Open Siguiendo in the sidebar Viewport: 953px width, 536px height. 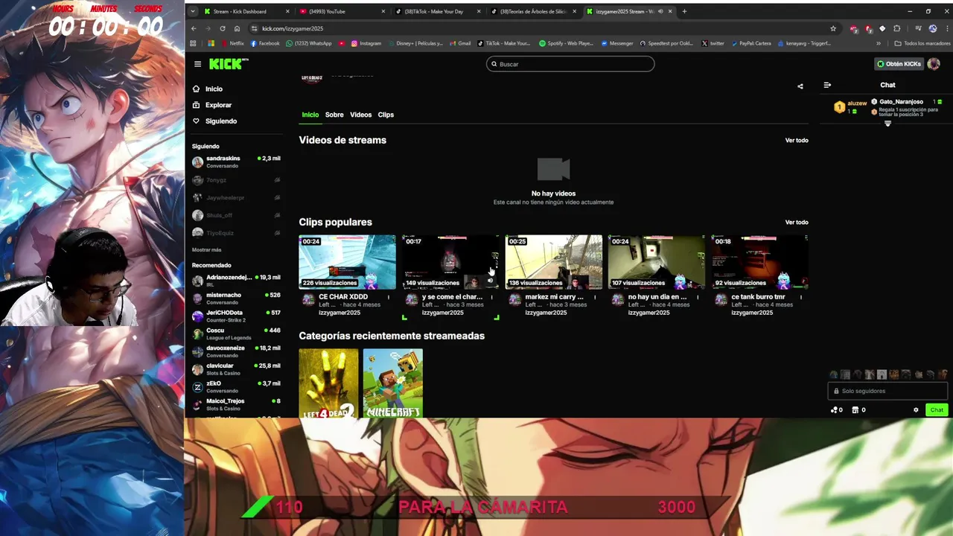221,121
